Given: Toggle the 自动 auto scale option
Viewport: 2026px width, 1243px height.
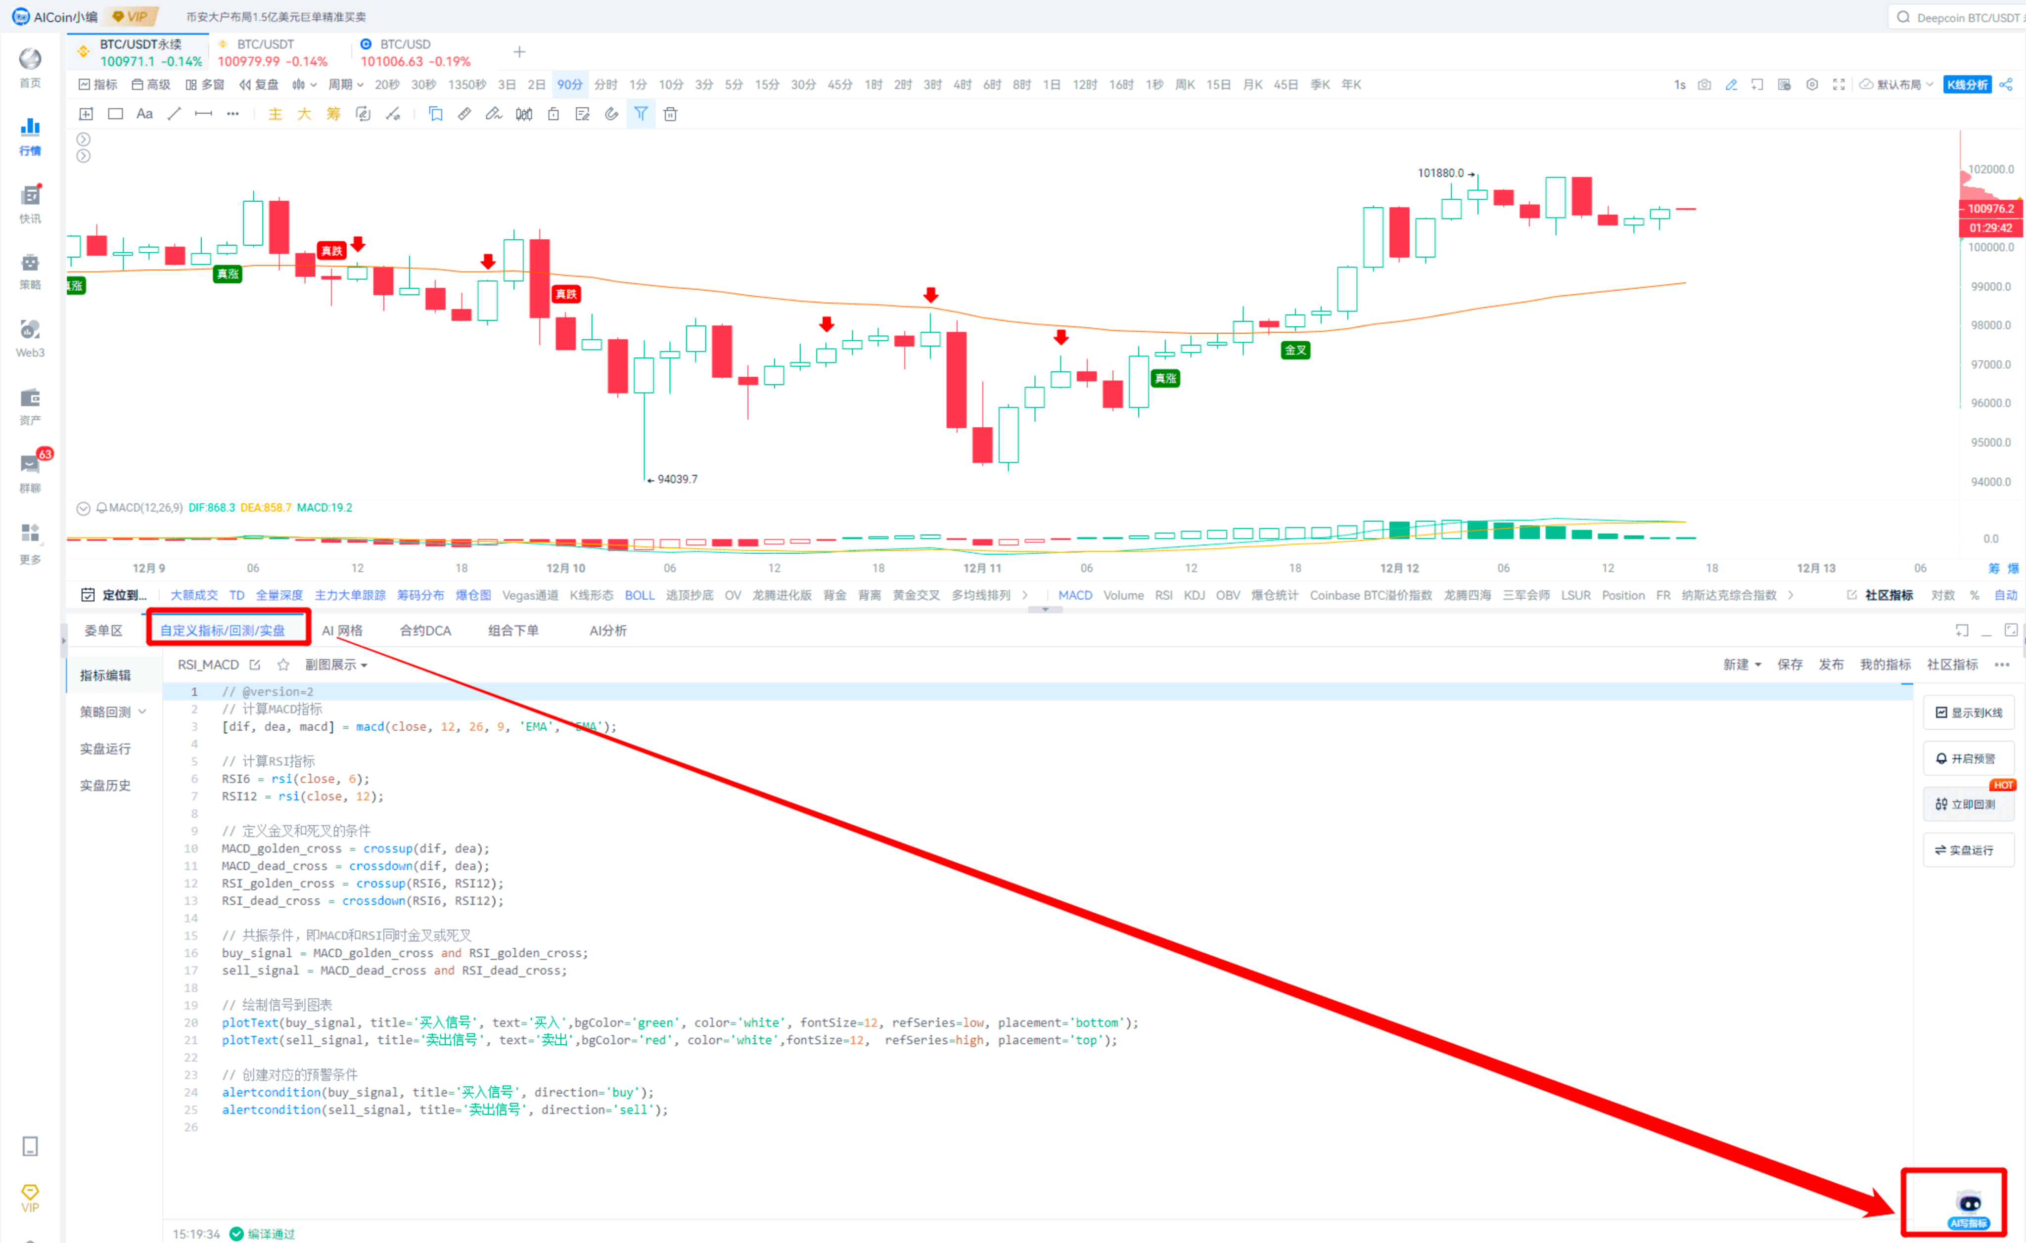Looking at the screenshot, I should click(2005, 595).
